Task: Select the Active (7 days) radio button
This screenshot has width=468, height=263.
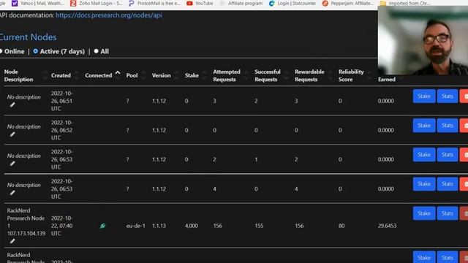Action: click(36, 51)
